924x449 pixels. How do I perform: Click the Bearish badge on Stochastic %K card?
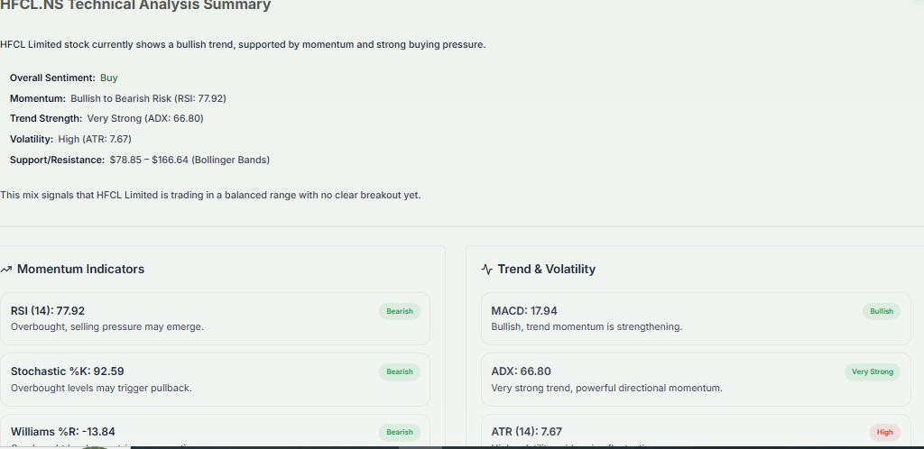tap(400, 371)
